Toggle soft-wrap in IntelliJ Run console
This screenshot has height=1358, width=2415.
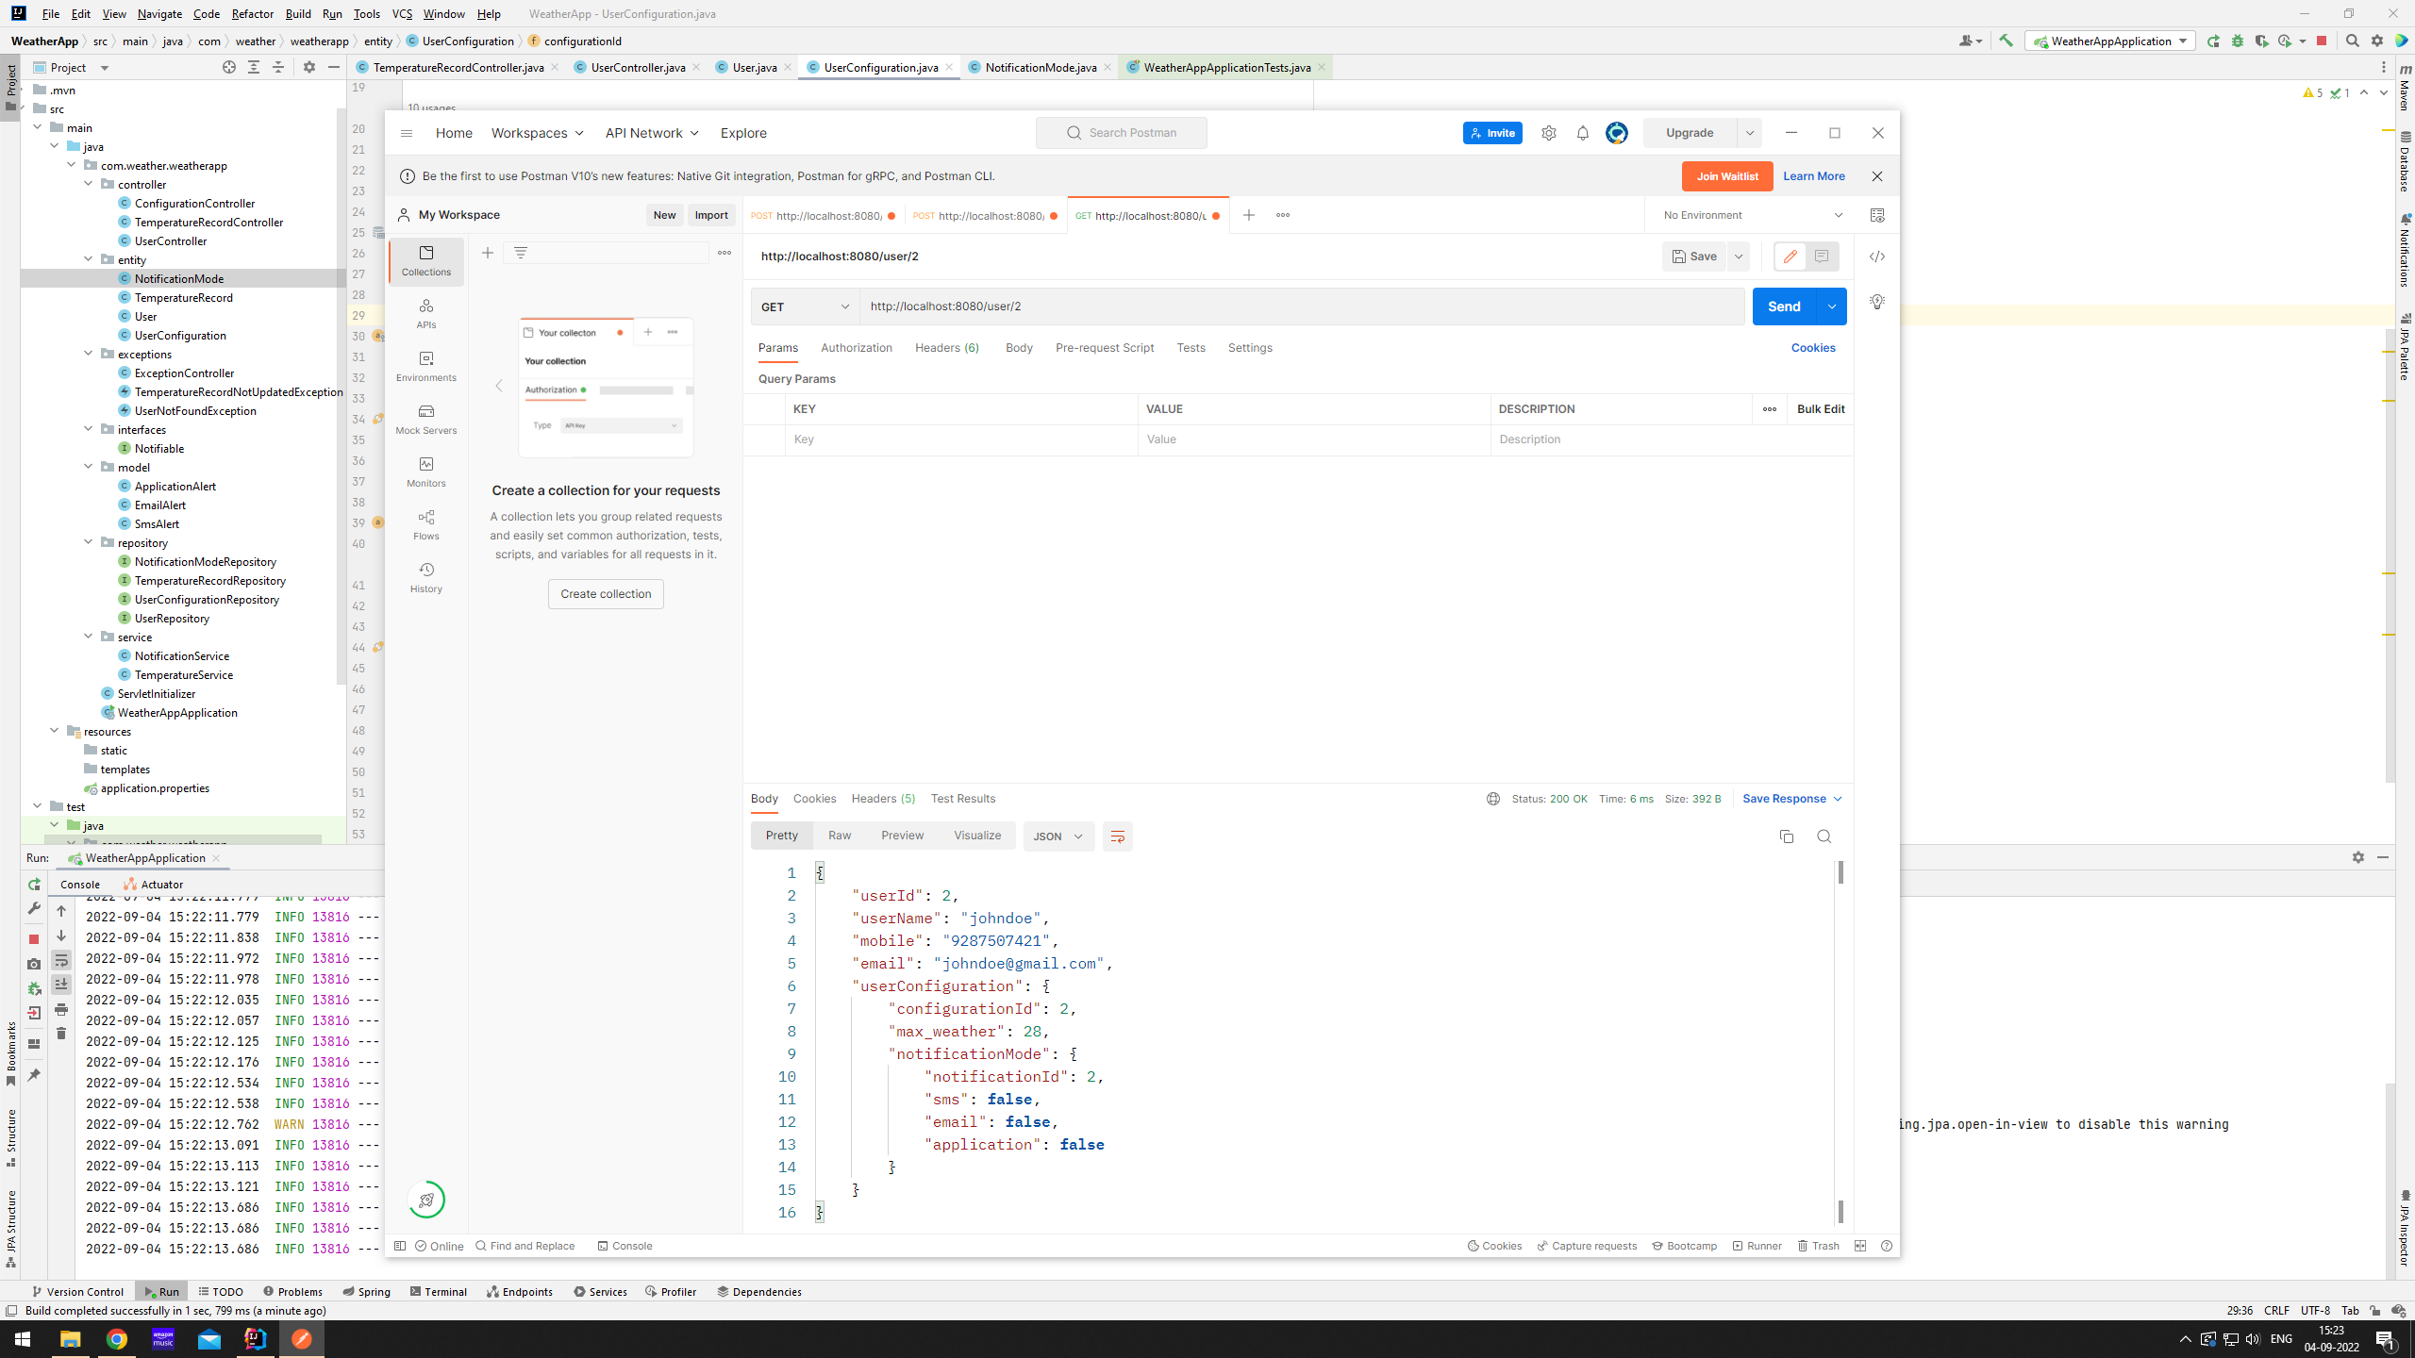pos(61,960)
